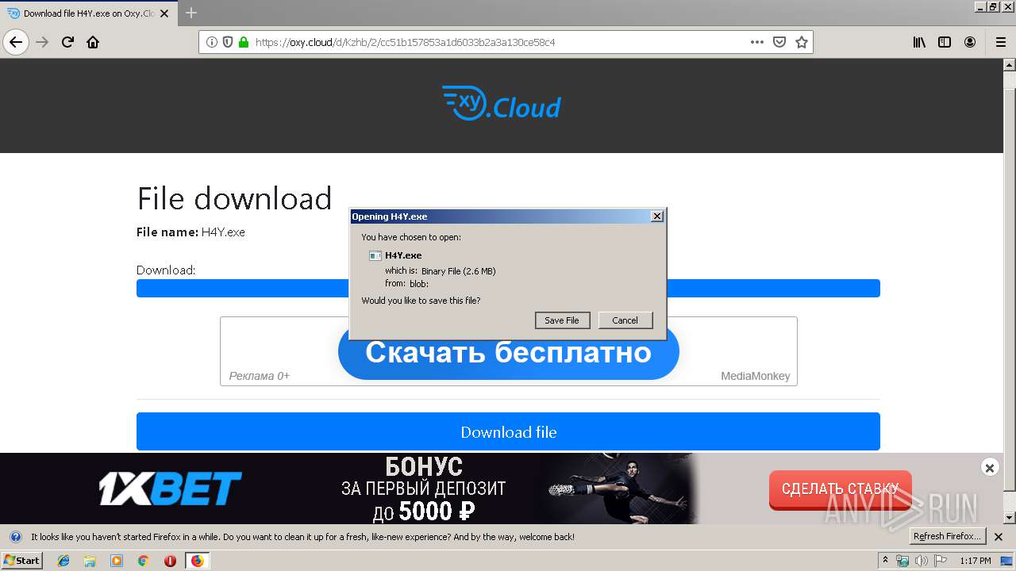This screenshot has width=1016, height=571.
Task: Close the 1XBET banner ad
Action: coord(989,468)
